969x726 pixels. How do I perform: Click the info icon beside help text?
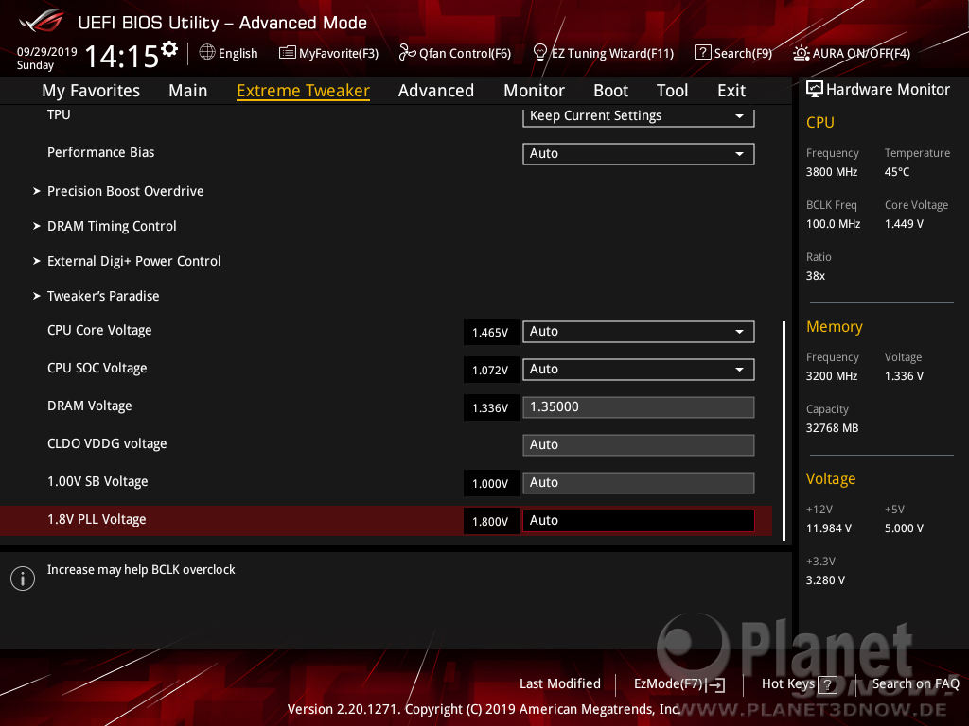(x=23, y=579)
